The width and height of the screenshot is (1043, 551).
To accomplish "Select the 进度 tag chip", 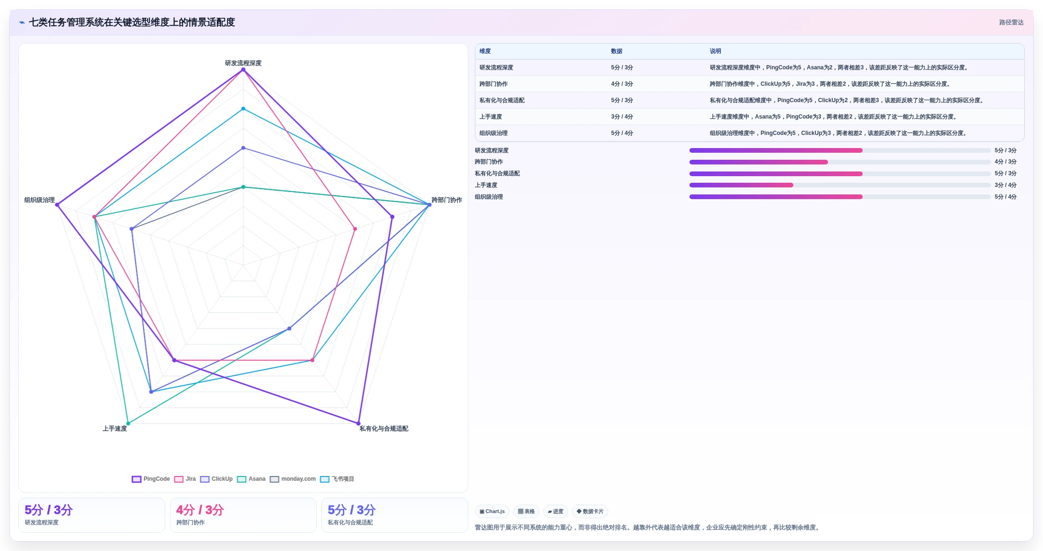I will point(555,511).
